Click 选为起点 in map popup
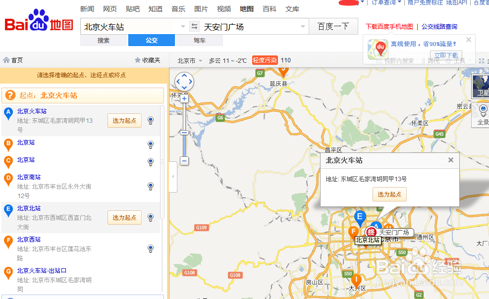 [x=389, y=195]
